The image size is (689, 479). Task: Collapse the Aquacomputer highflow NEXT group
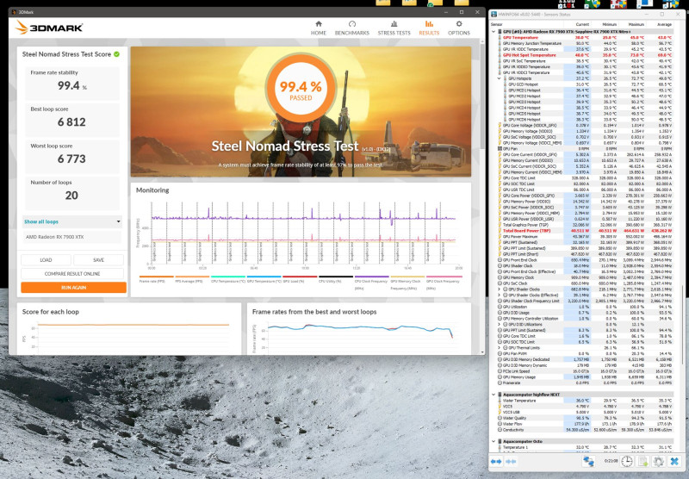coord(493,395)
